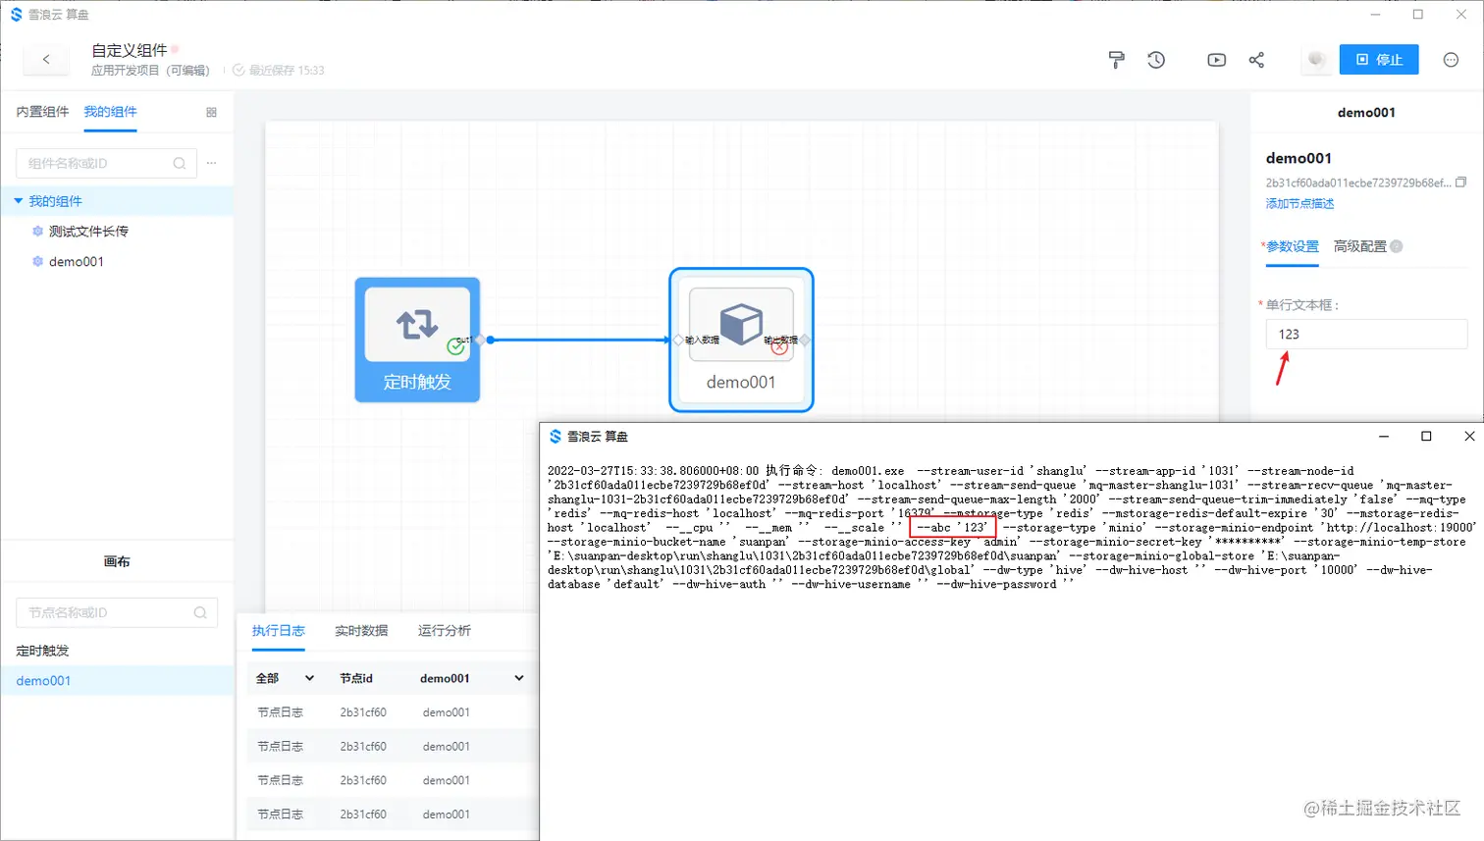Open the demo001 node filter dropdown

click(471, 678)
